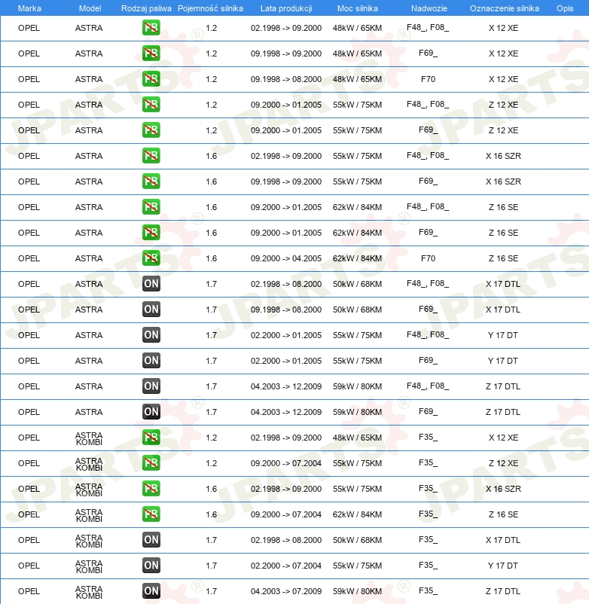Select the Pojemność silnika column header

click(x=210, y=8)
